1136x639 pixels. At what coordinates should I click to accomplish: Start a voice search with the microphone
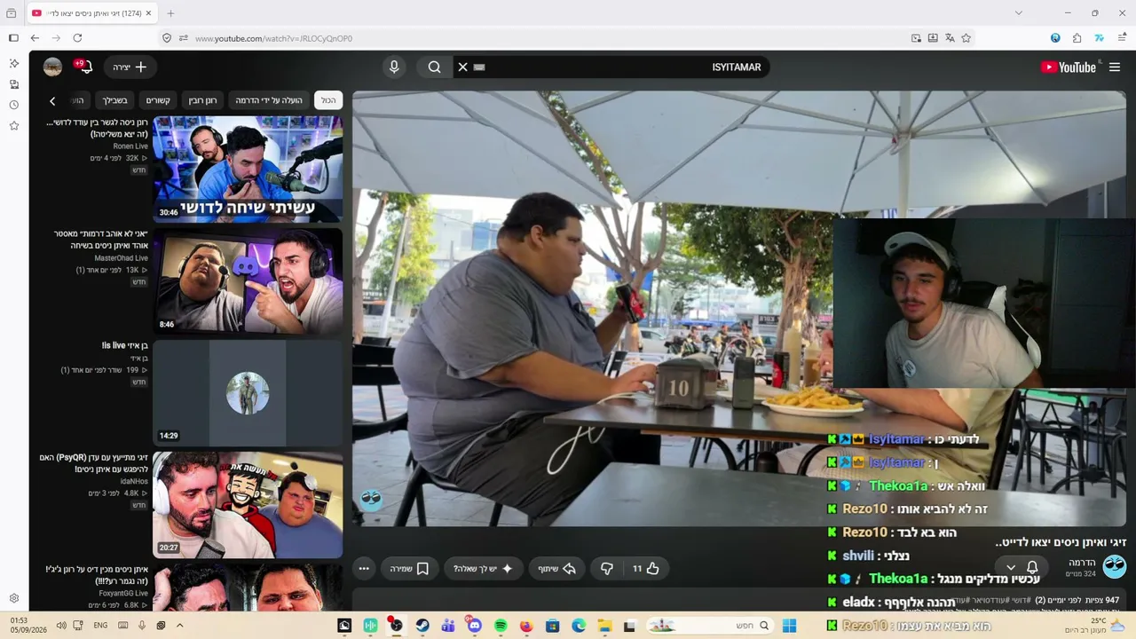(x=394, y=67)
